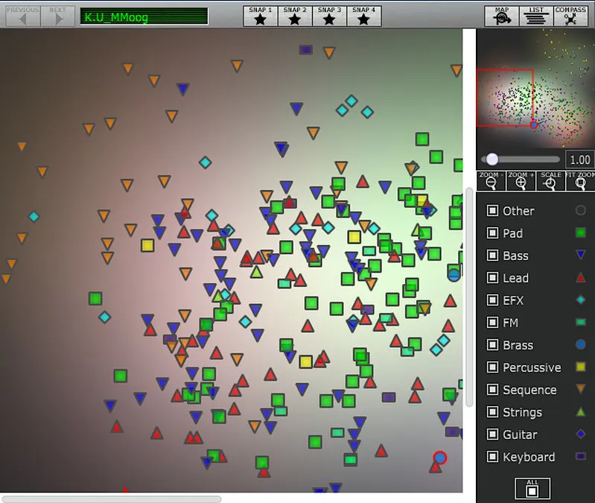The width and height of the screenshot is (595, 503).
Task: Open the LIST view
Action: coord(536,16)
